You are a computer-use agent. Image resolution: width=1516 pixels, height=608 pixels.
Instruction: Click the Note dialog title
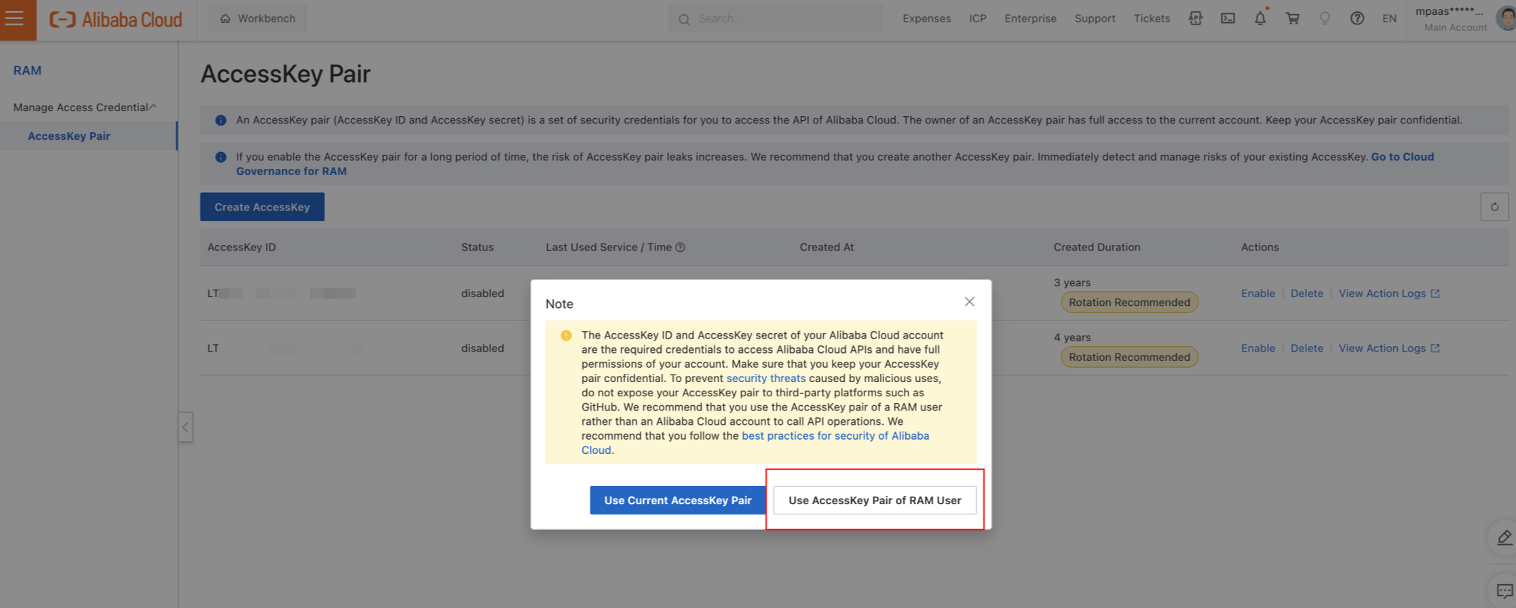coord(559,304)
